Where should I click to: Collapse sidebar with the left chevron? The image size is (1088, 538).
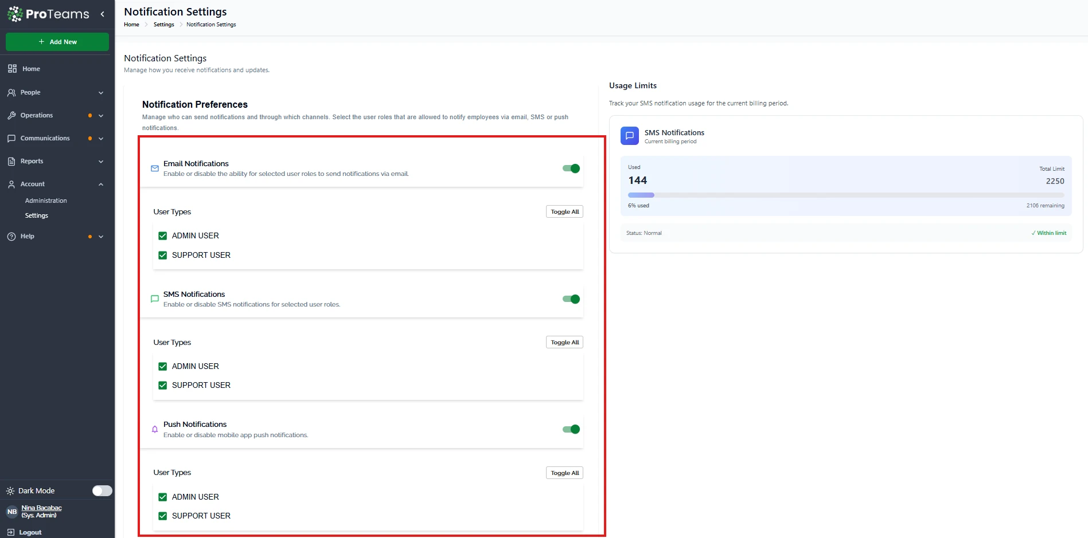coord(103,14)
